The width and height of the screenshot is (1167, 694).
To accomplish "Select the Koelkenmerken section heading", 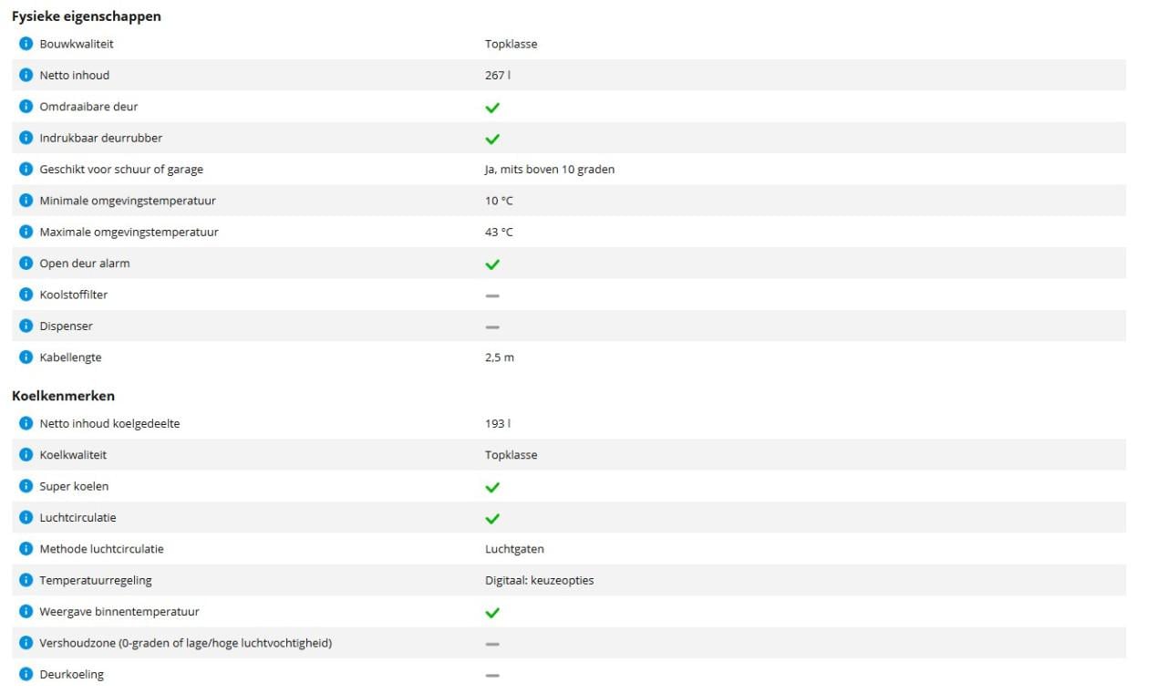I will pos(63,395).
